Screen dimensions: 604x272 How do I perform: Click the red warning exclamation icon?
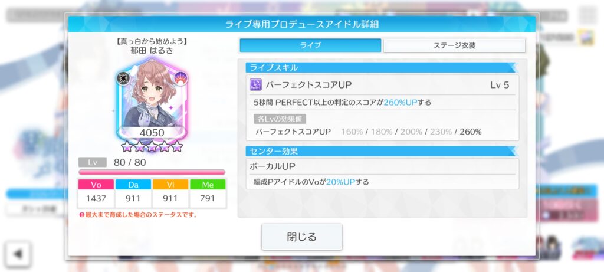click(81, 215)
